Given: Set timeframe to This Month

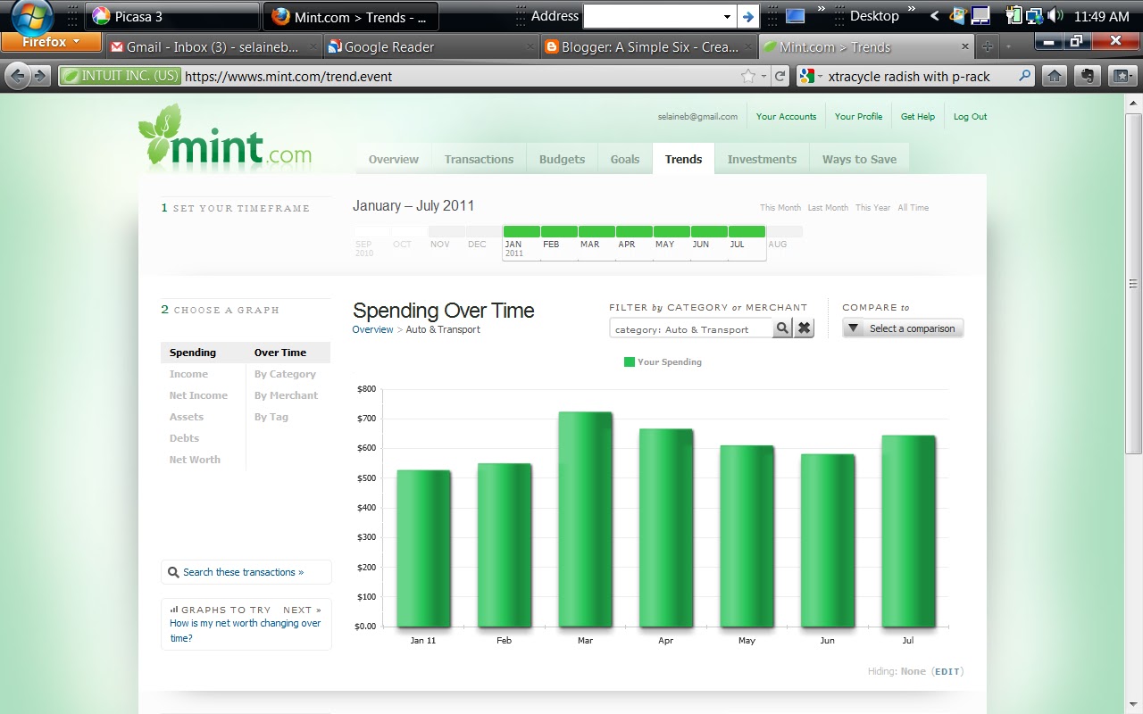Looking at the screenshot, I should [x=780, y=208].
